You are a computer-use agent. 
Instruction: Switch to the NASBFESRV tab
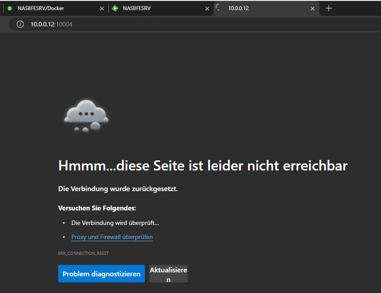160,8
